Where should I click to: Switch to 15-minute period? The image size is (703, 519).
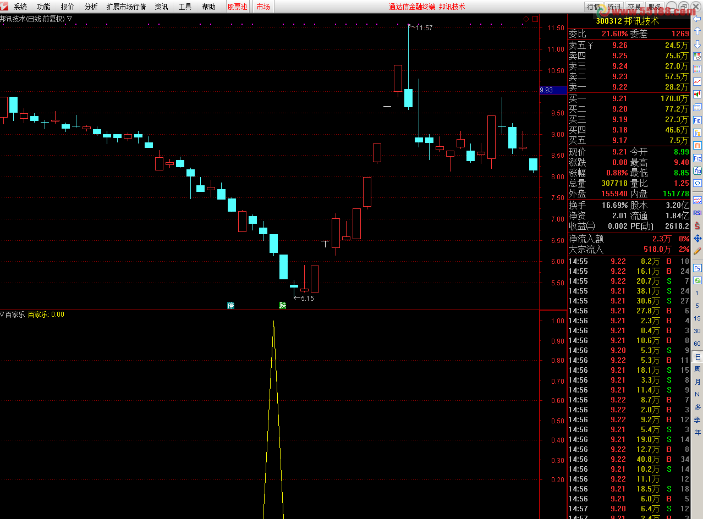pyautogui.click(x=697, y=318)
